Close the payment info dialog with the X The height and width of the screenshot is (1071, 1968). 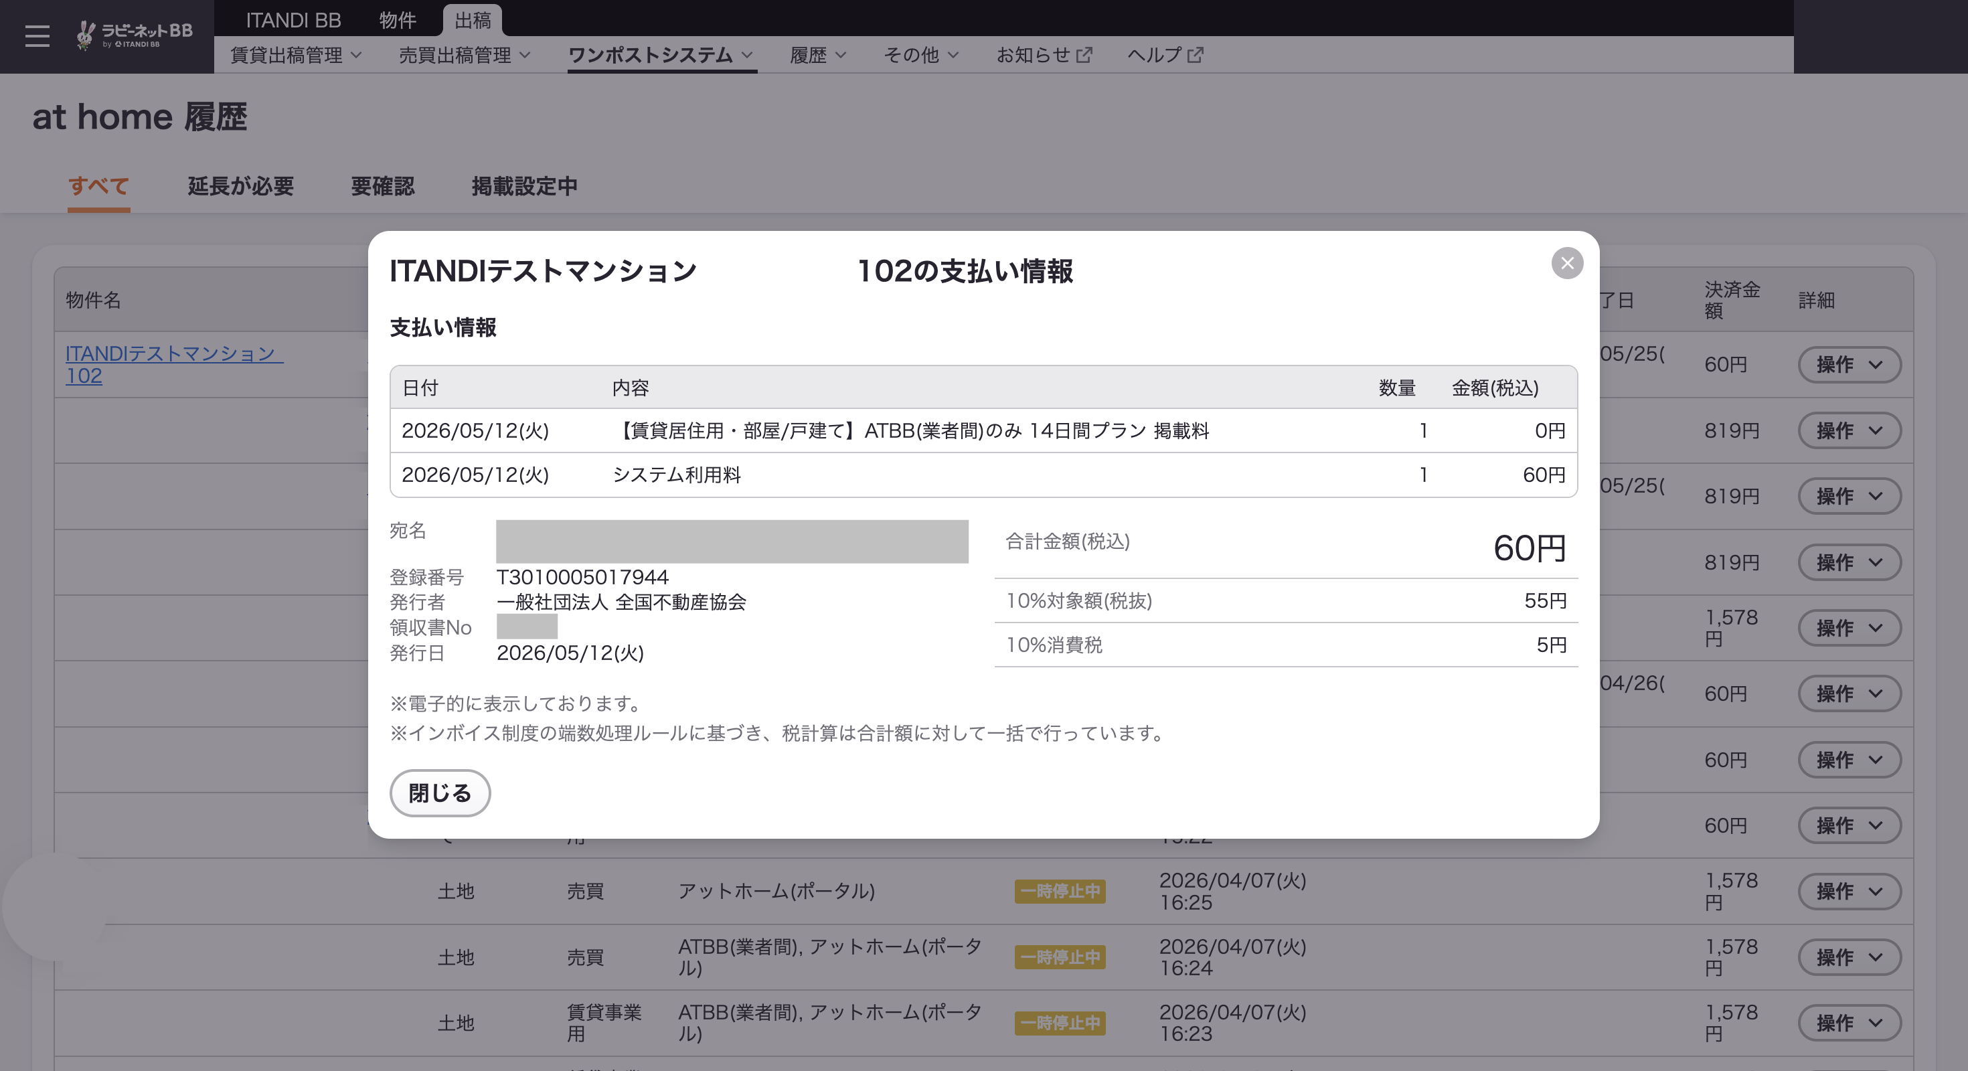click(1567, 264)
